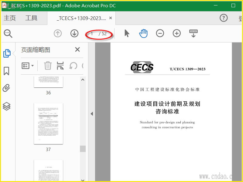Screen dimensions: 243x182
Task: Open layers sidebar icon
Action: point(6,106)
